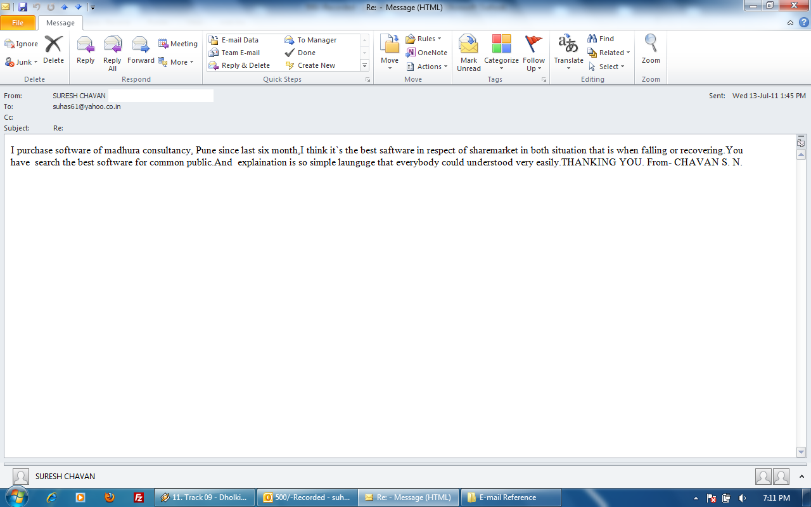
Task: Click the message body text
Action: point(376,156)
